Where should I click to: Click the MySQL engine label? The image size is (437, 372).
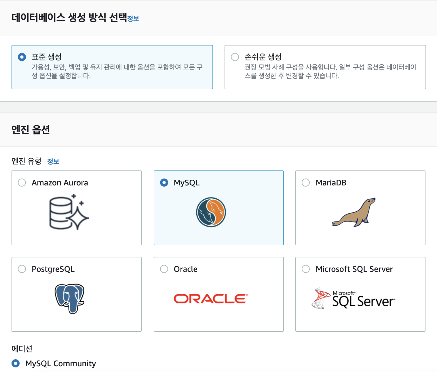[187, 183]
